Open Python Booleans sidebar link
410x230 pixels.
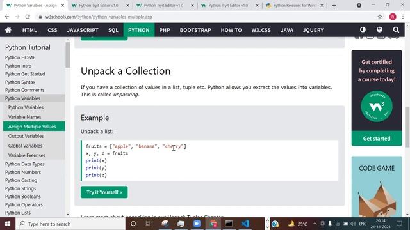pos(23,196)
